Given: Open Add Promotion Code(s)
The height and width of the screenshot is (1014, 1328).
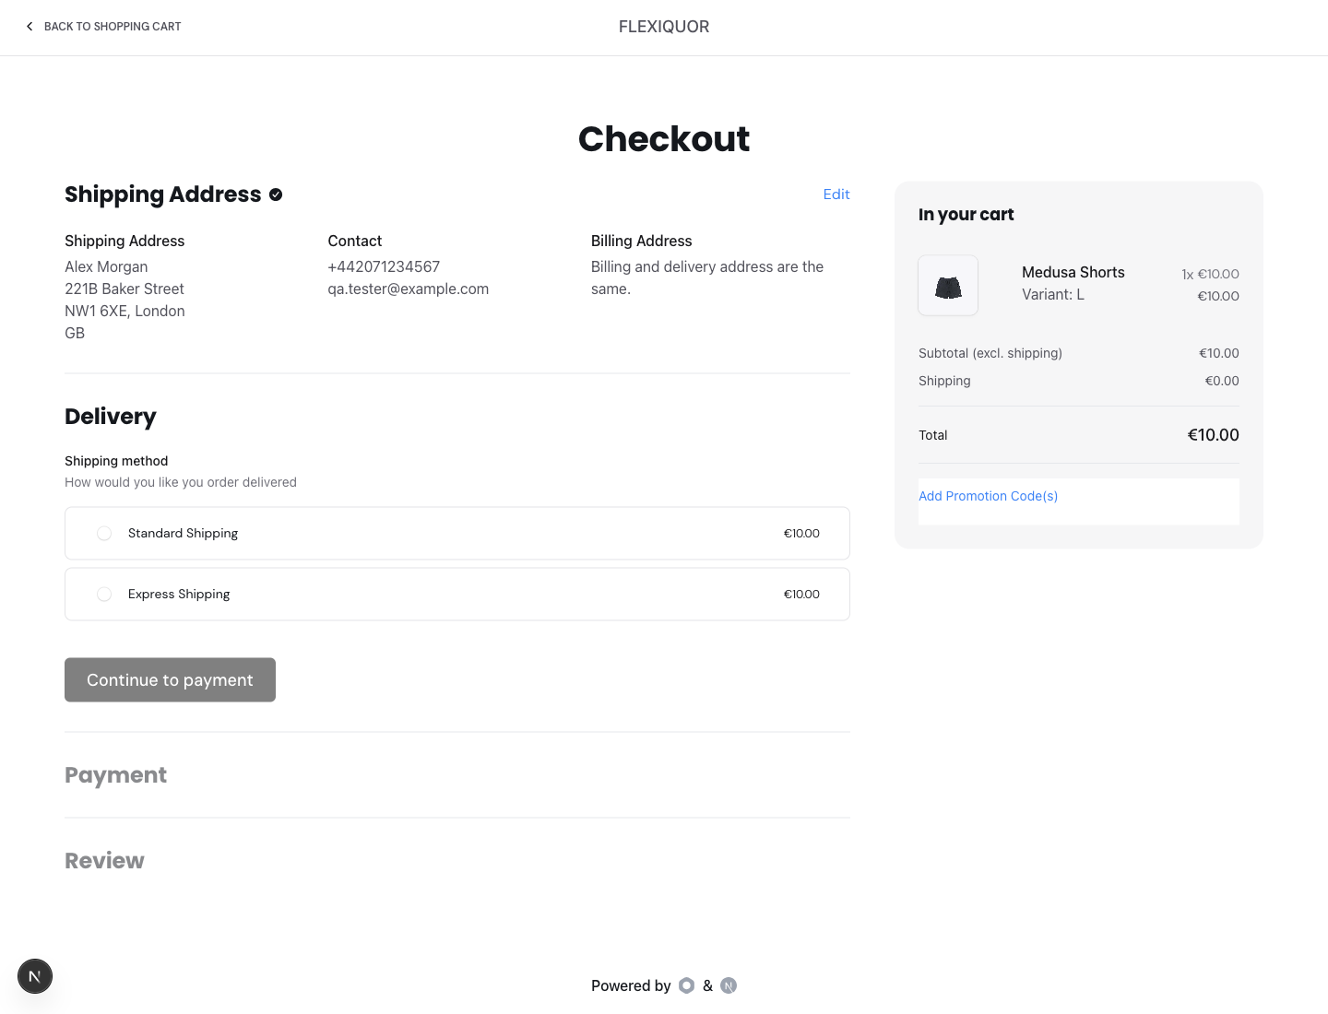Looking at the screenshot, I should tap(988, 496).
